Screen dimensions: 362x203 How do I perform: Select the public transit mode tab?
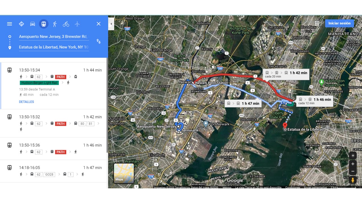44,24
